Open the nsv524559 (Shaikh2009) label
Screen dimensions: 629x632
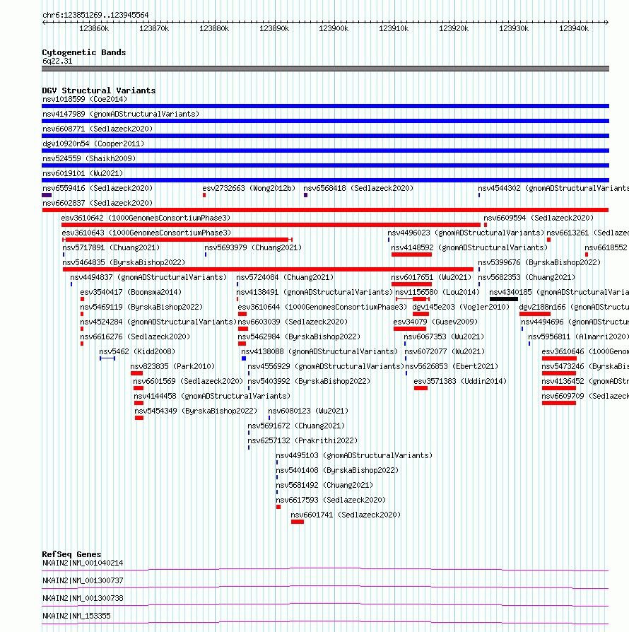tap(89, 159)
